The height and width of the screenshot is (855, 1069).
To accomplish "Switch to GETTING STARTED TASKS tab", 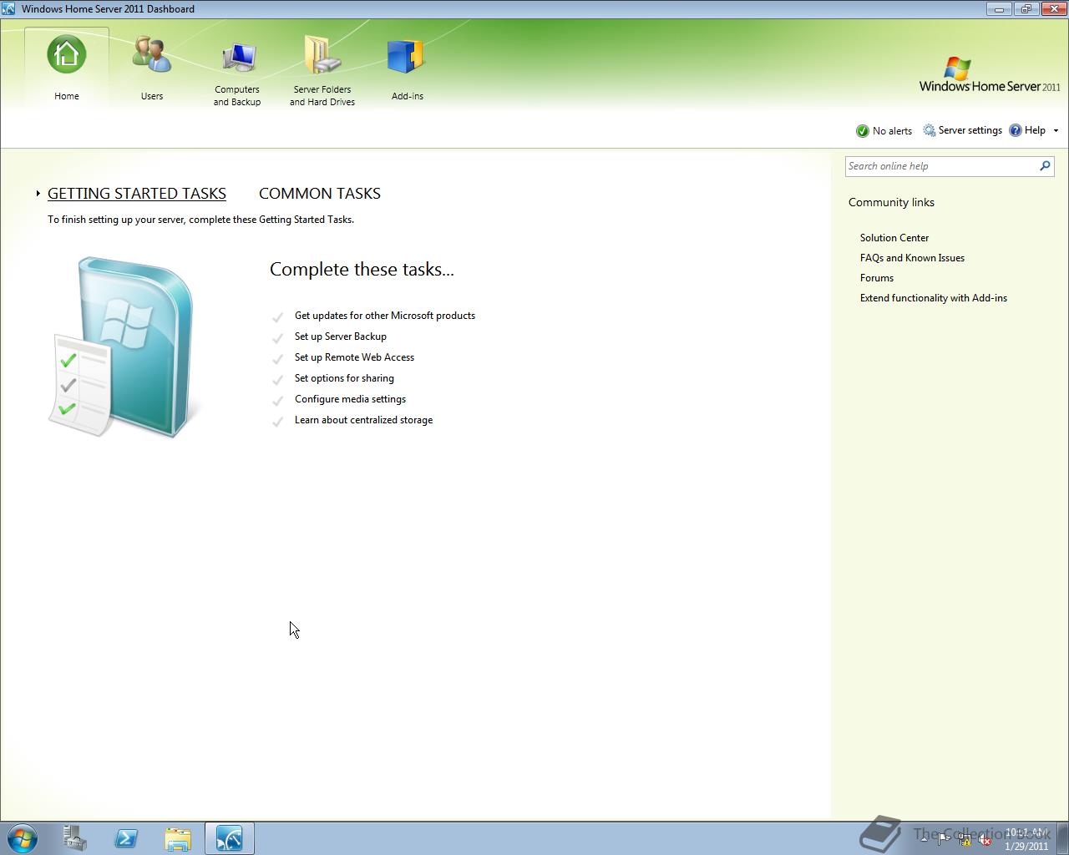I will (x=137, y=193).
